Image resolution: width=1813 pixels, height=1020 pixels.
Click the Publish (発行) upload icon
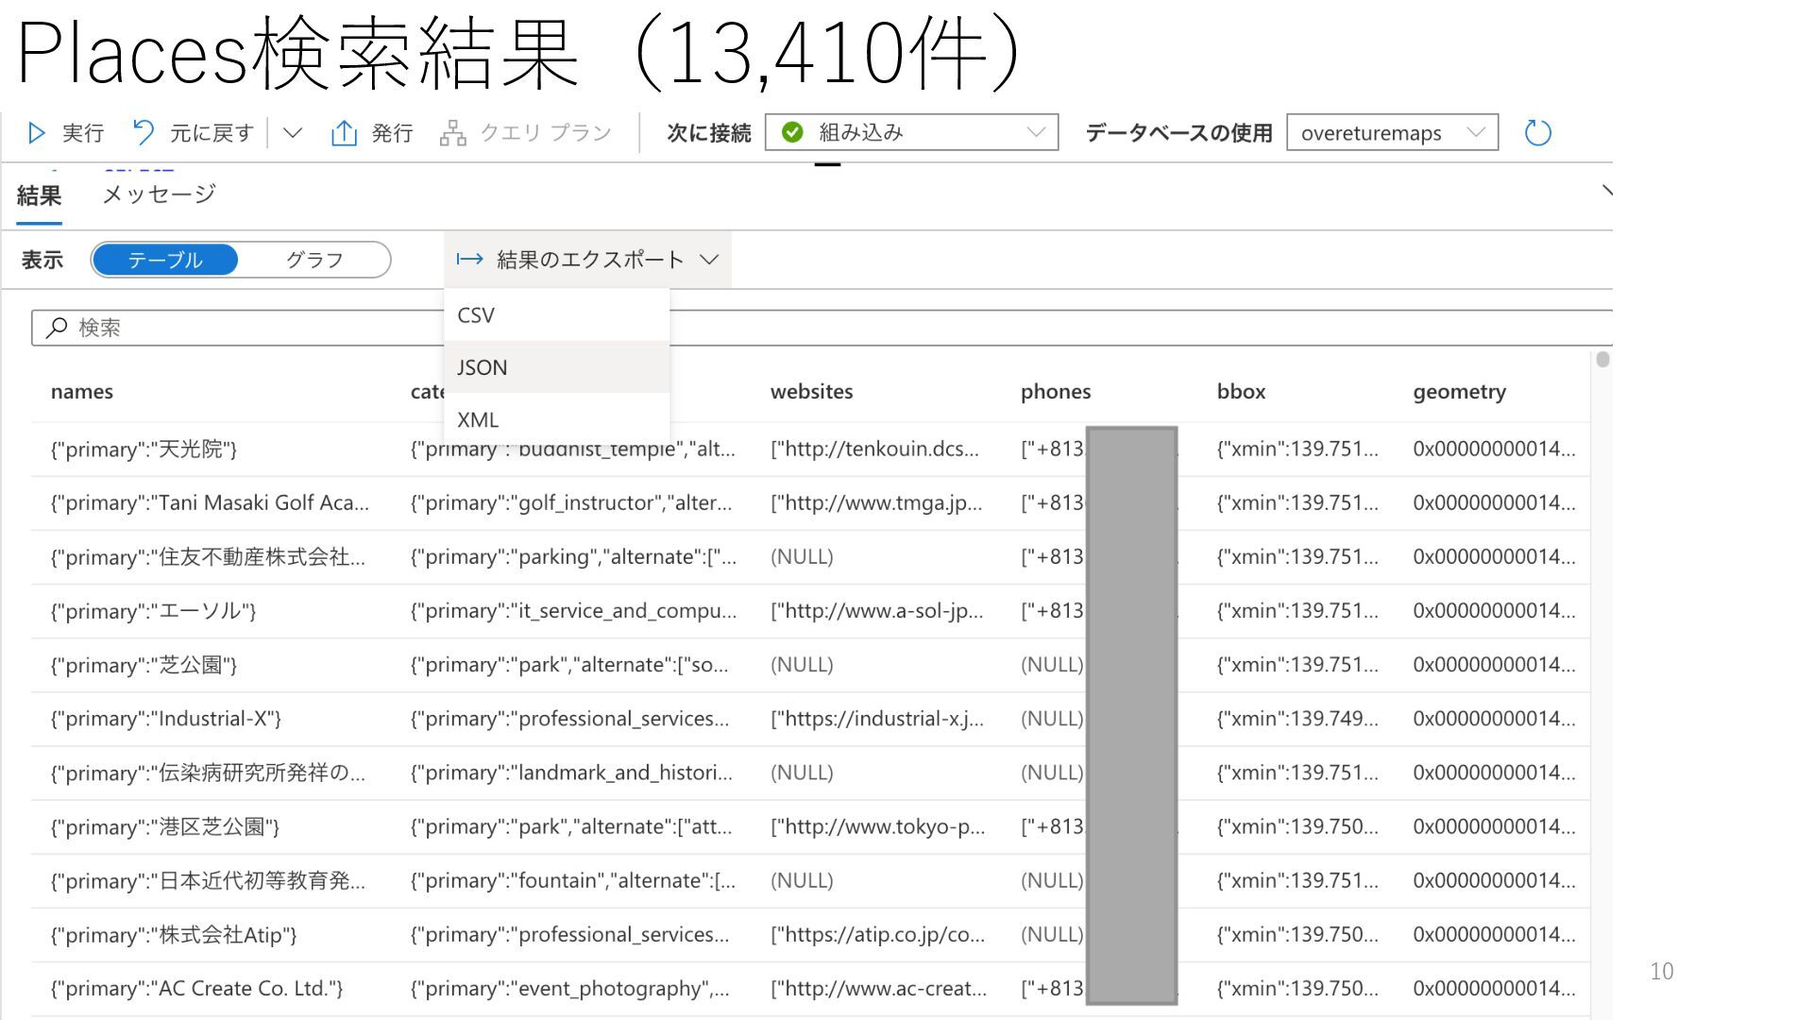point(344,133)
